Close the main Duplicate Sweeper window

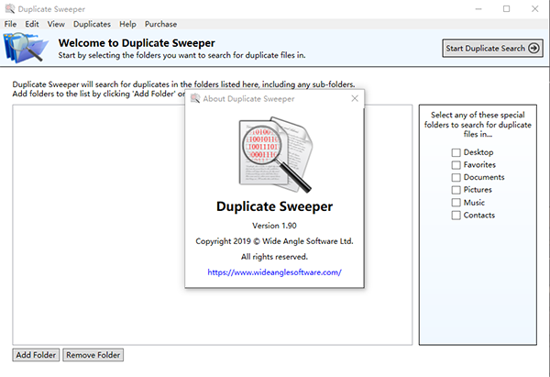point(534,9)
